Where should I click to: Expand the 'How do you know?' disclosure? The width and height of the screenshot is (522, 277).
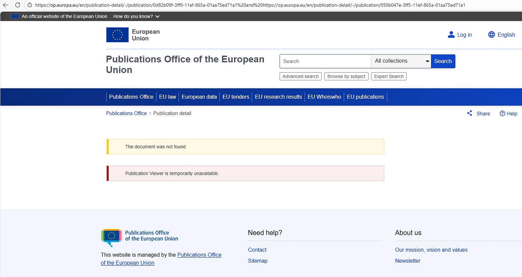(136, 16)
